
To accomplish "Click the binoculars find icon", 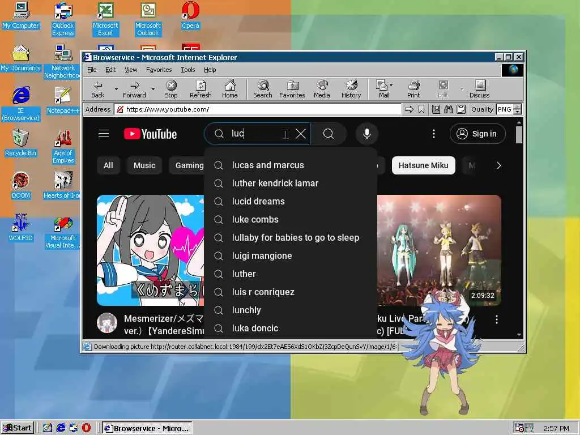I will pos(449,109).
